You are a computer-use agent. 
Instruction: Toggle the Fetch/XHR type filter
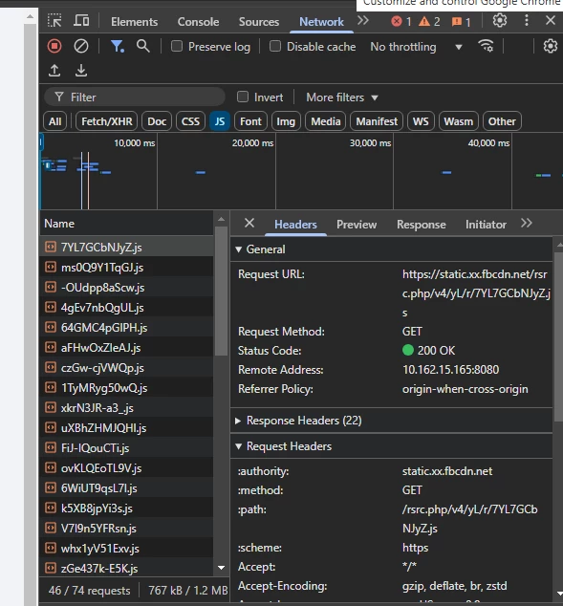click(107, 121)
